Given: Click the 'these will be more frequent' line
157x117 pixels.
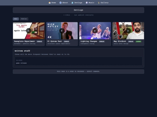Looking at the screenshot, I should [42, 54].
